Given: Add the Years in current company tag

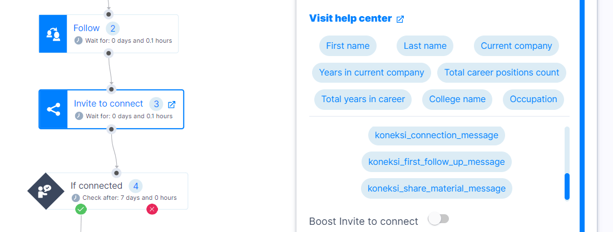Looking at the screenshot, I should pos(372,73).
